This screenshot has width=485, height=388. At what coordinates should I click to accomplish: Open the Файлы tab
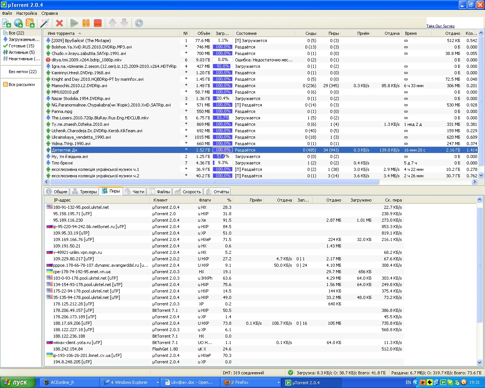pos(160,192)
